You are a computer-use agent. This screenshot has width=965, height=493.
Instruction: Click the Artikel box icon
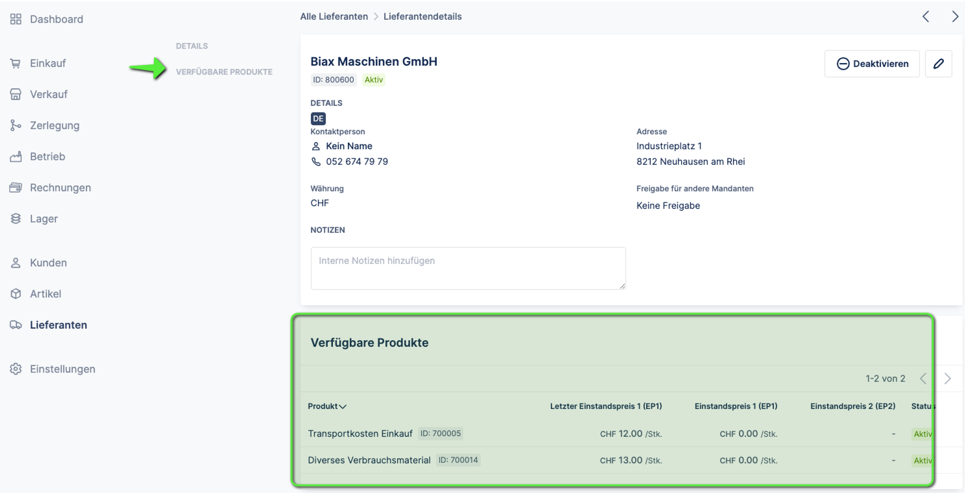(x=16, y=294)
